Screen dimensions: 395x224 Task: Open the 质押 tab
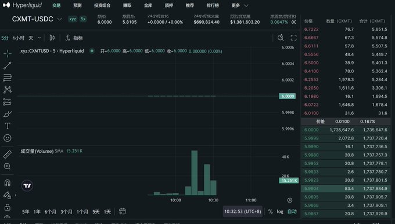point(169,5)
